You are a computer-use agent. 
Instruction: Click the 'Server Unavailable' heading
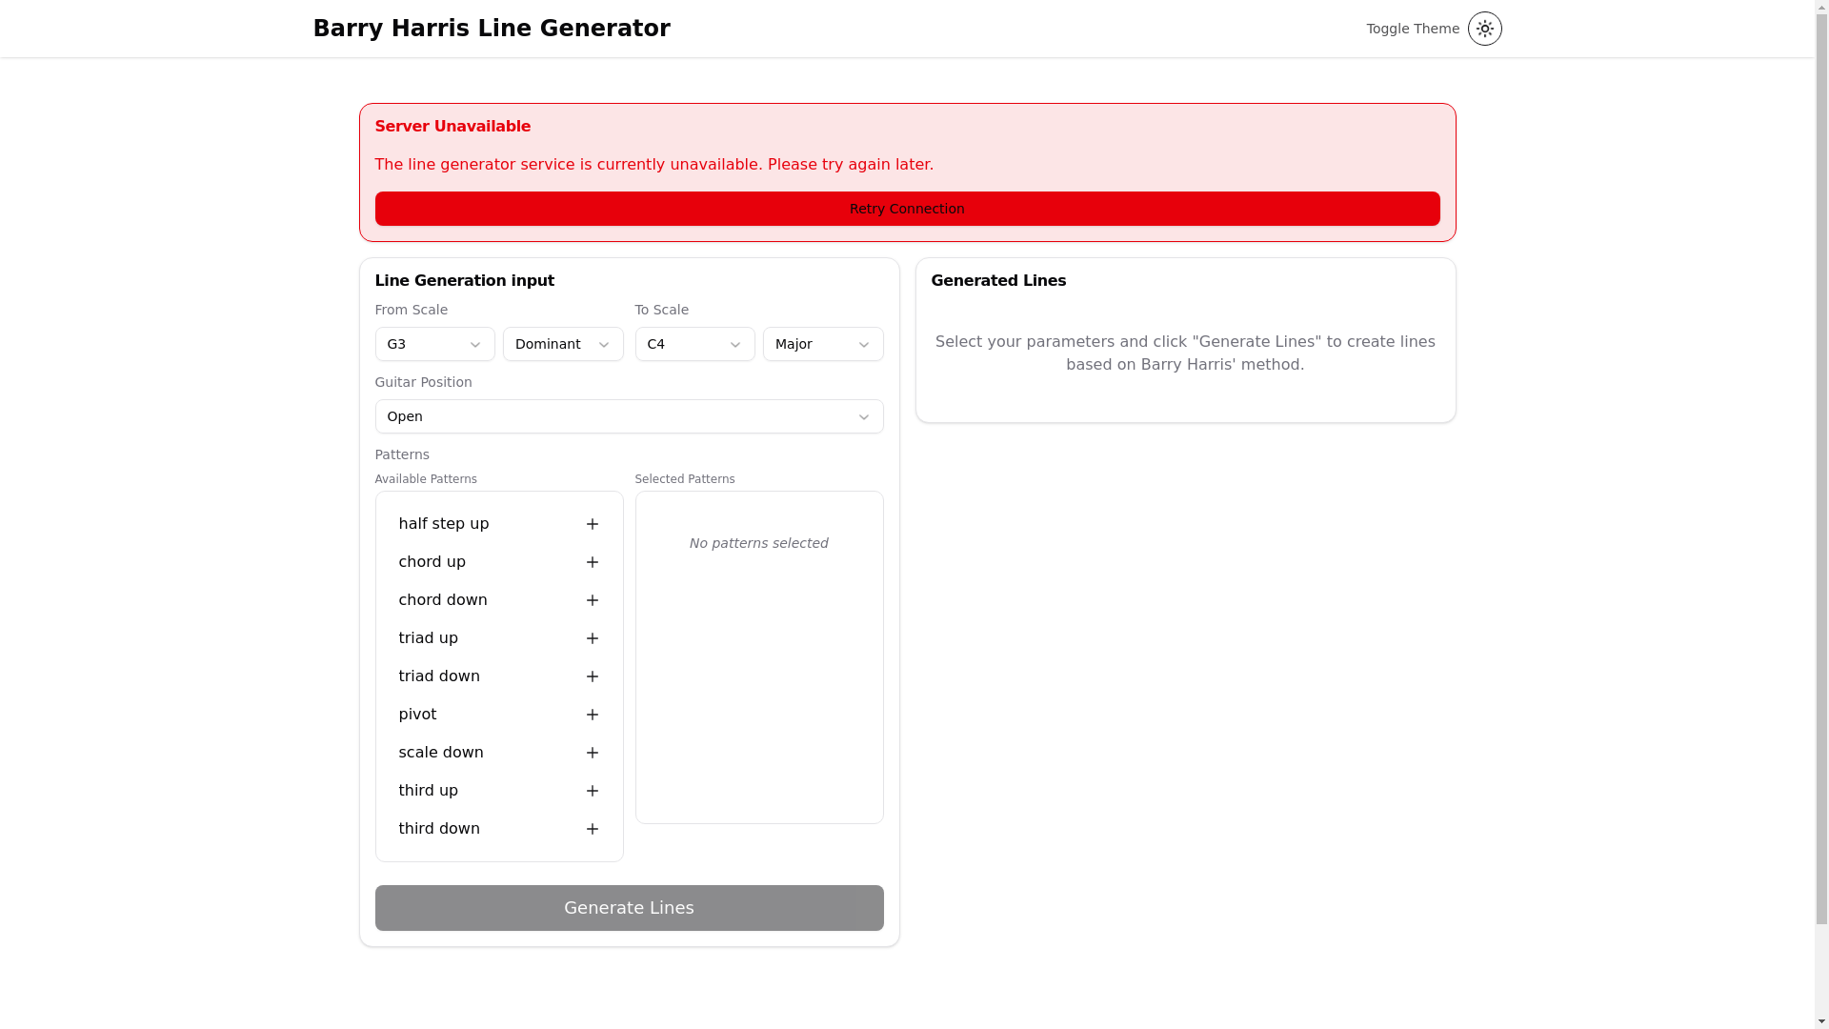(452, 127)
